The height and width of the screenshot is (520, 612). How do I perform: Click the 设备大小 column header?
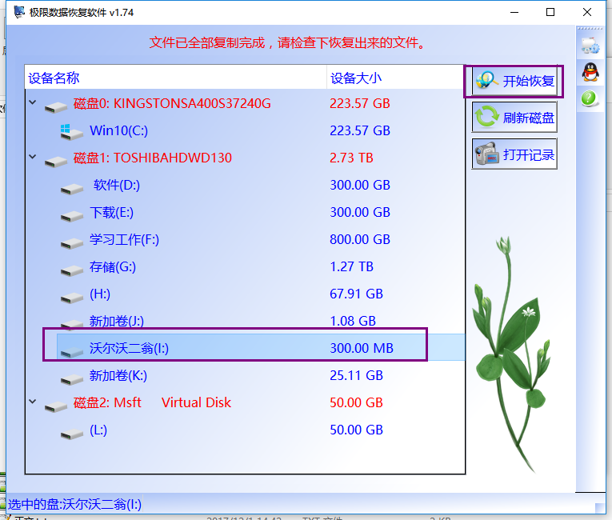pyautogui.click(x=395, y=78)
